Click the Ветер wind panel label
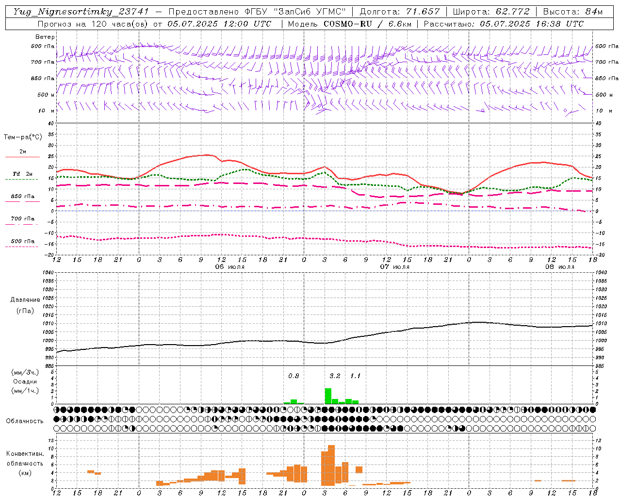The width and height of the screenshot is (621, 497). 45,37
